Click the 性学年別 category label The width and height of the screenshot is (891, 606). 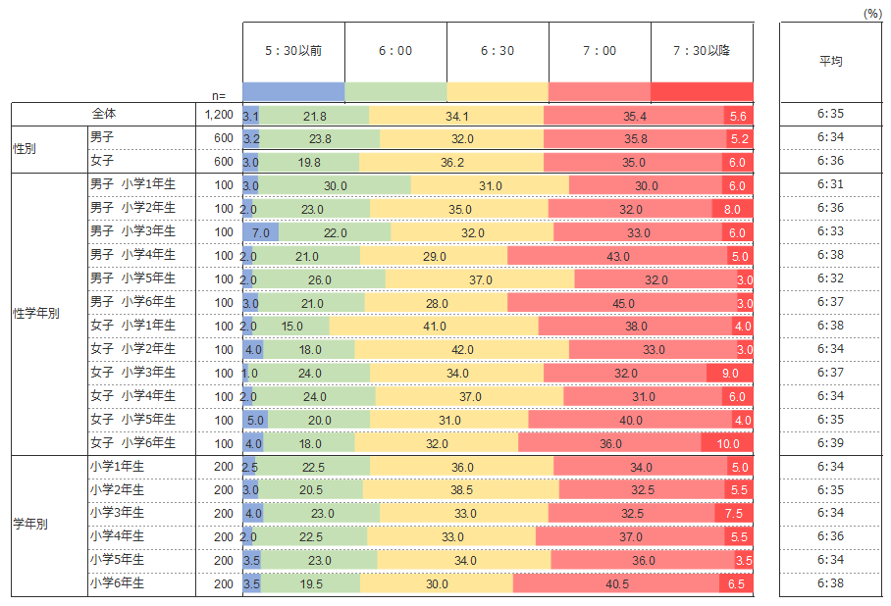[x=35, y=314]
